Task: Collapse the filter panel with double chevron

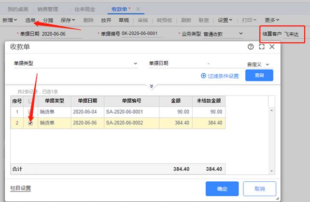Action: click(152, 86)
